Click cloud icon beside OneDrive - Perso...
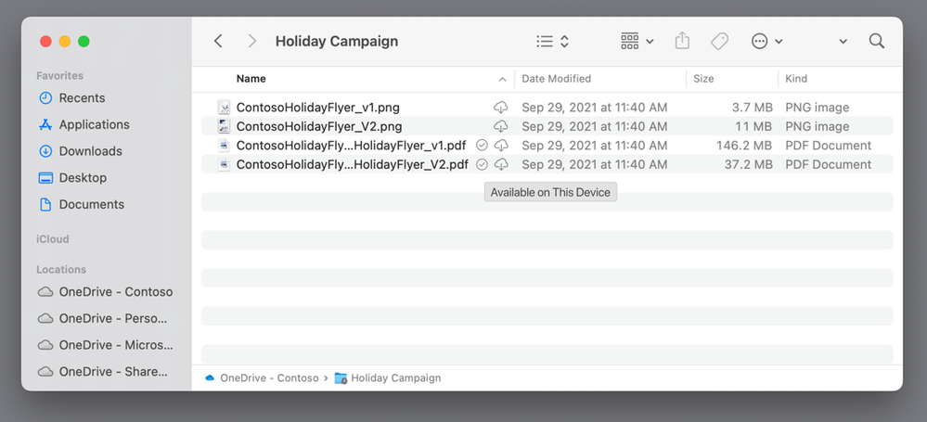Screen dimensions: 927x422 point(45,318)
